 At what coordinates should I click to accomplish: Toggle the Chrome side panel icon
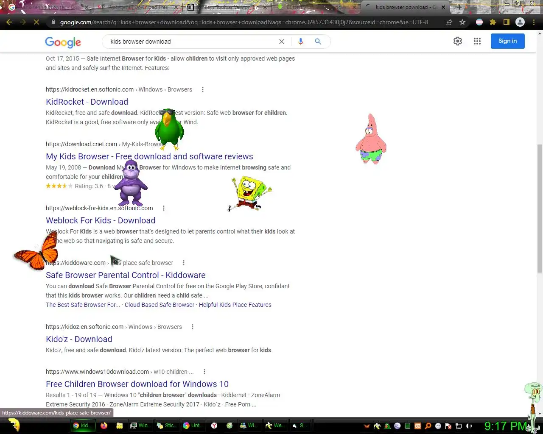(x=507, y=22)
